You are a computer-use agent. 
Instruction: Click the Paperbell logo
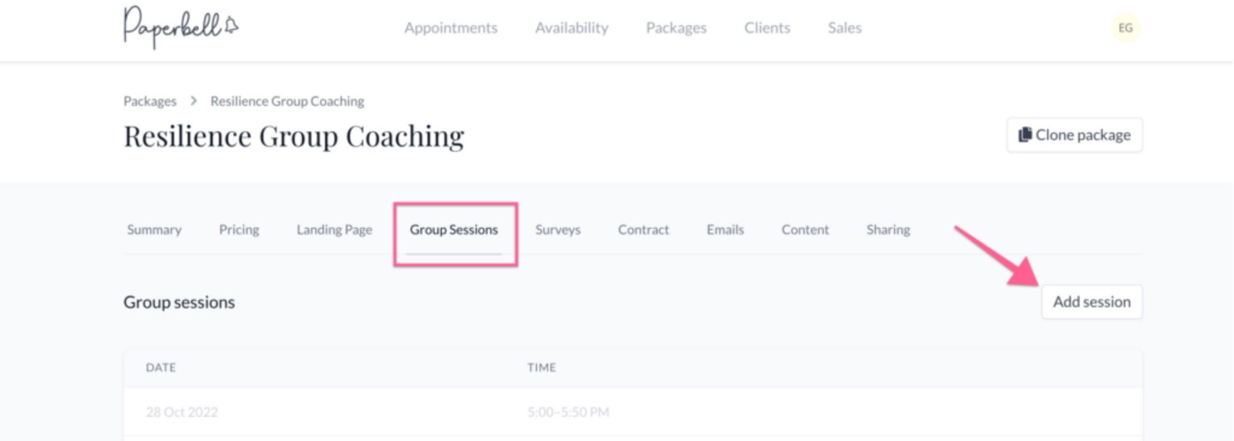(x=180, y=27)
